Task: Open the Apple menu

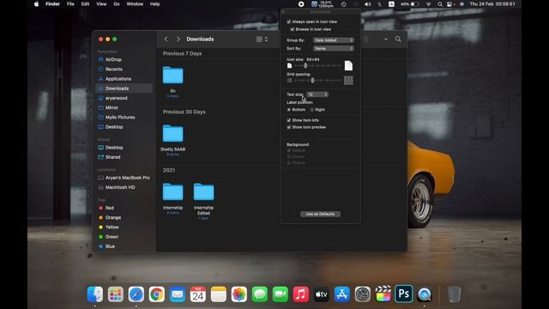Action: click(36, 4)
